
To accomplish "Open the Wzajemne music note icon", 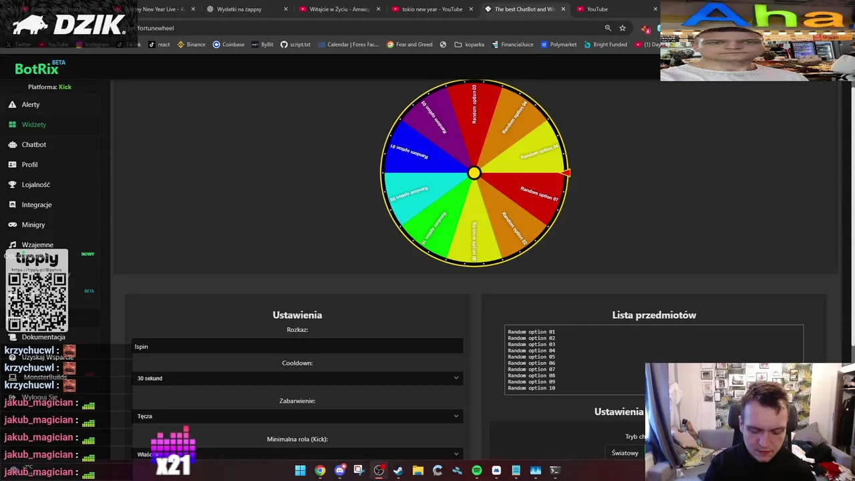I will [12, 245].
